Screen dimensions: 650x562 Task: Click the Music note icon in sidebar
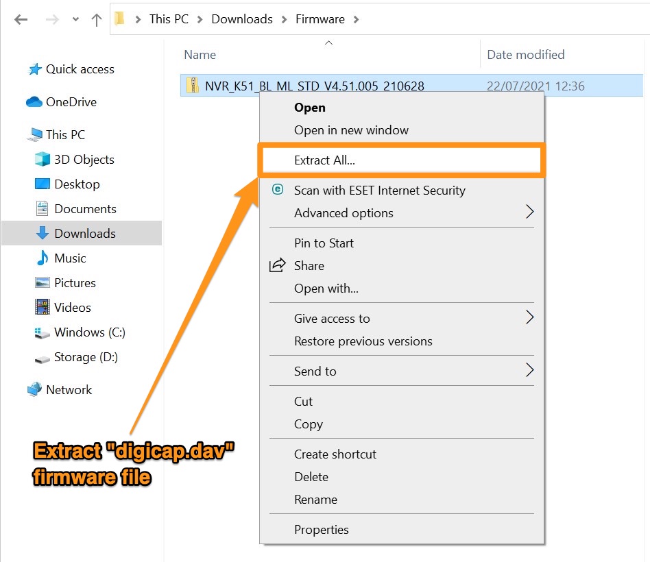[x=43, y=258]
